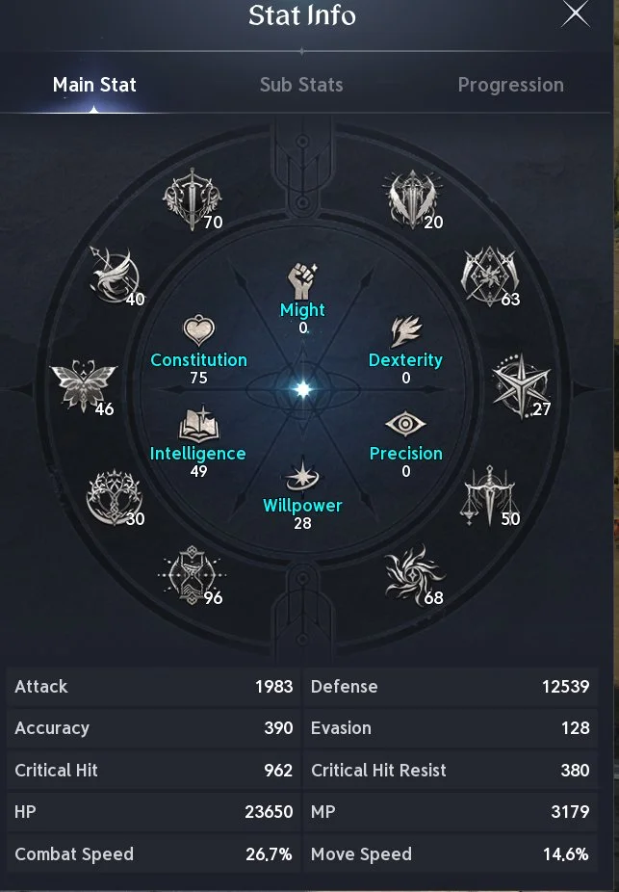Select the swirl emblem with value 68
The width and height of the screenshot is (619, 892).
pyautogui.click(x=413, y=574)
